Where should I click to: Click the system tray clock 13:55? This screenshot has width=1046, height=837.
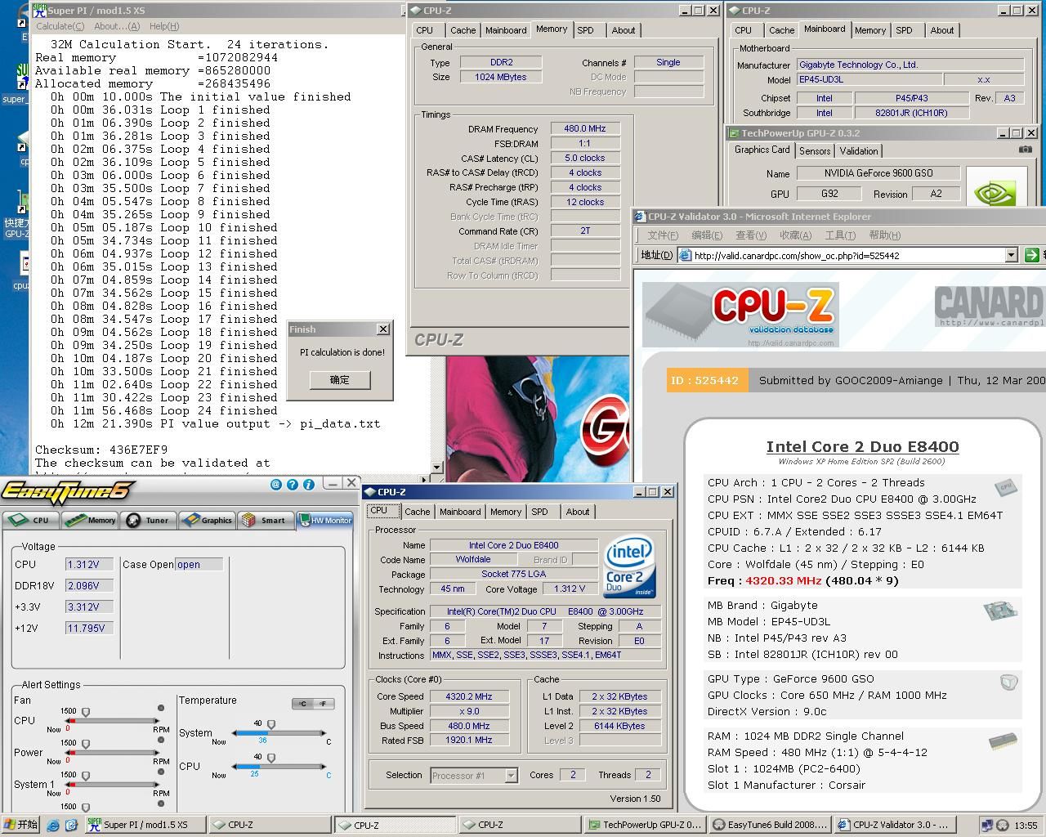pyautogui.click(x=1026, y=826)
